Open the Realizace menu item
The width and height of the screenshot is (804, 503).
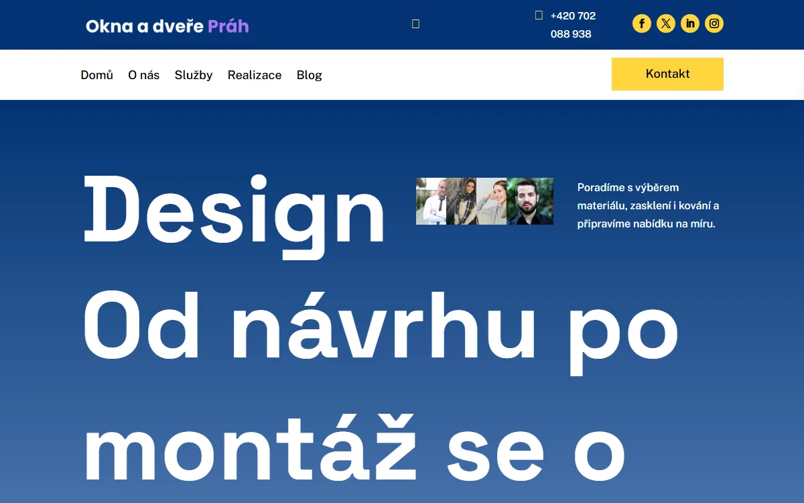tap(255, 75)
